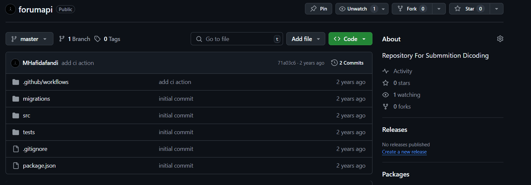Image resolution: width=531 pixels, height=185 pixels.
Task: Open the Add file dropdown
Action: click(x=306, y=39)
